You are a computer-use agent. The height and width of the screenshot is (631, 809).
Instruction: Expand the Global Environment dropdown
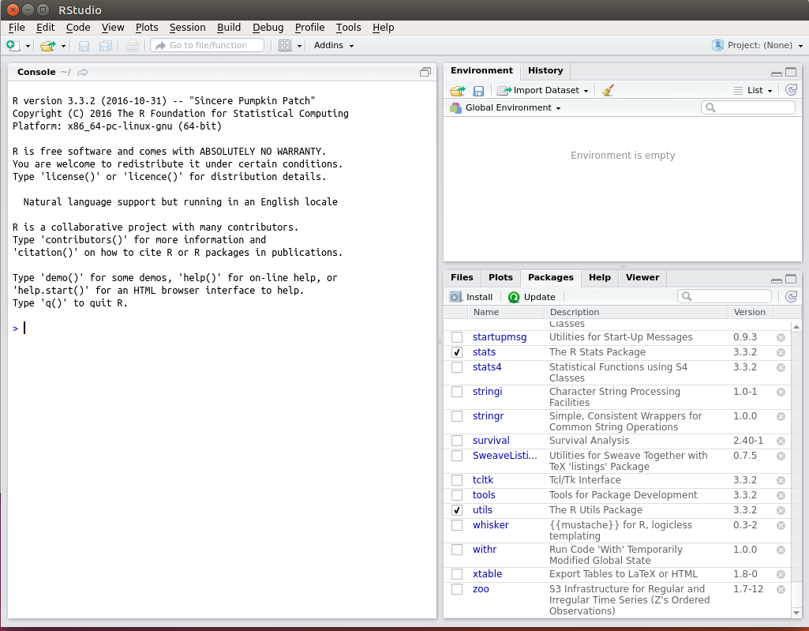(x=512, y=108)
